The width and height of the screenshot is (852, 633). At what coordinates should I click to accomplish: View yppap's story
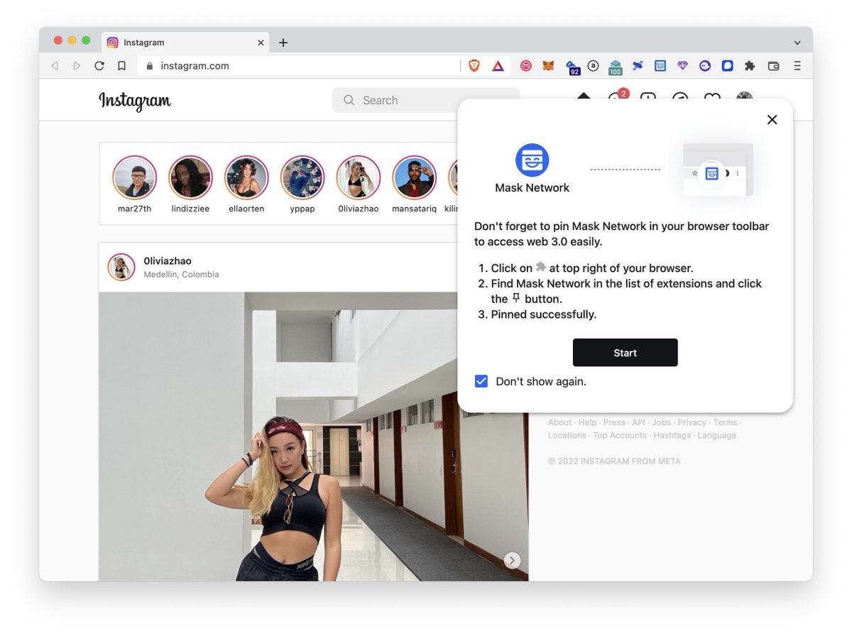pos(302,178)
